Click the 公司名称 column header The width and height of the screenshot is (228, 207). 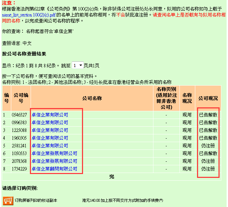click(x=92, y=98)
